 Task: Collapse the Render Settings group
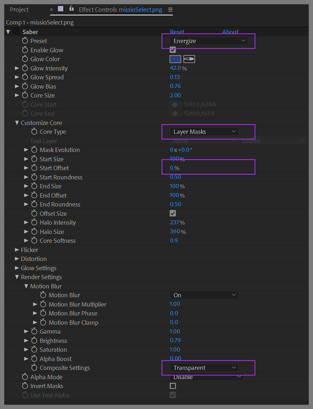(x=17, y=277)
